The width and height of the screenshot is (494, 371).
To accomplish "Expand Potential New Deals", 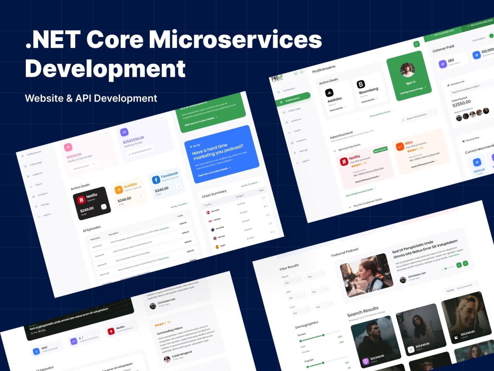I will [381, 114].
